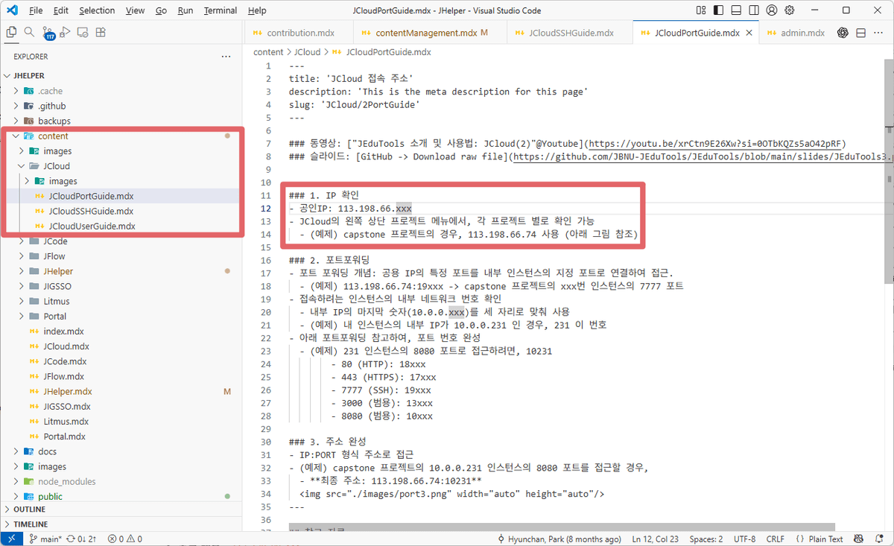Screen dimensions: 894x546
Task: Open the Accounts icon in title bar
Action: click(x=773, y=10)
